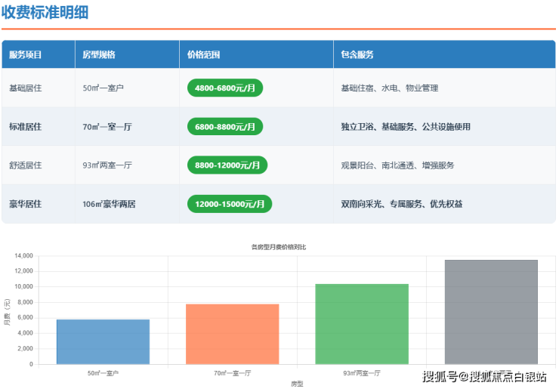Click the 6800-8800元/月 price badge
The image size is (559, 389).
[224, 127]
